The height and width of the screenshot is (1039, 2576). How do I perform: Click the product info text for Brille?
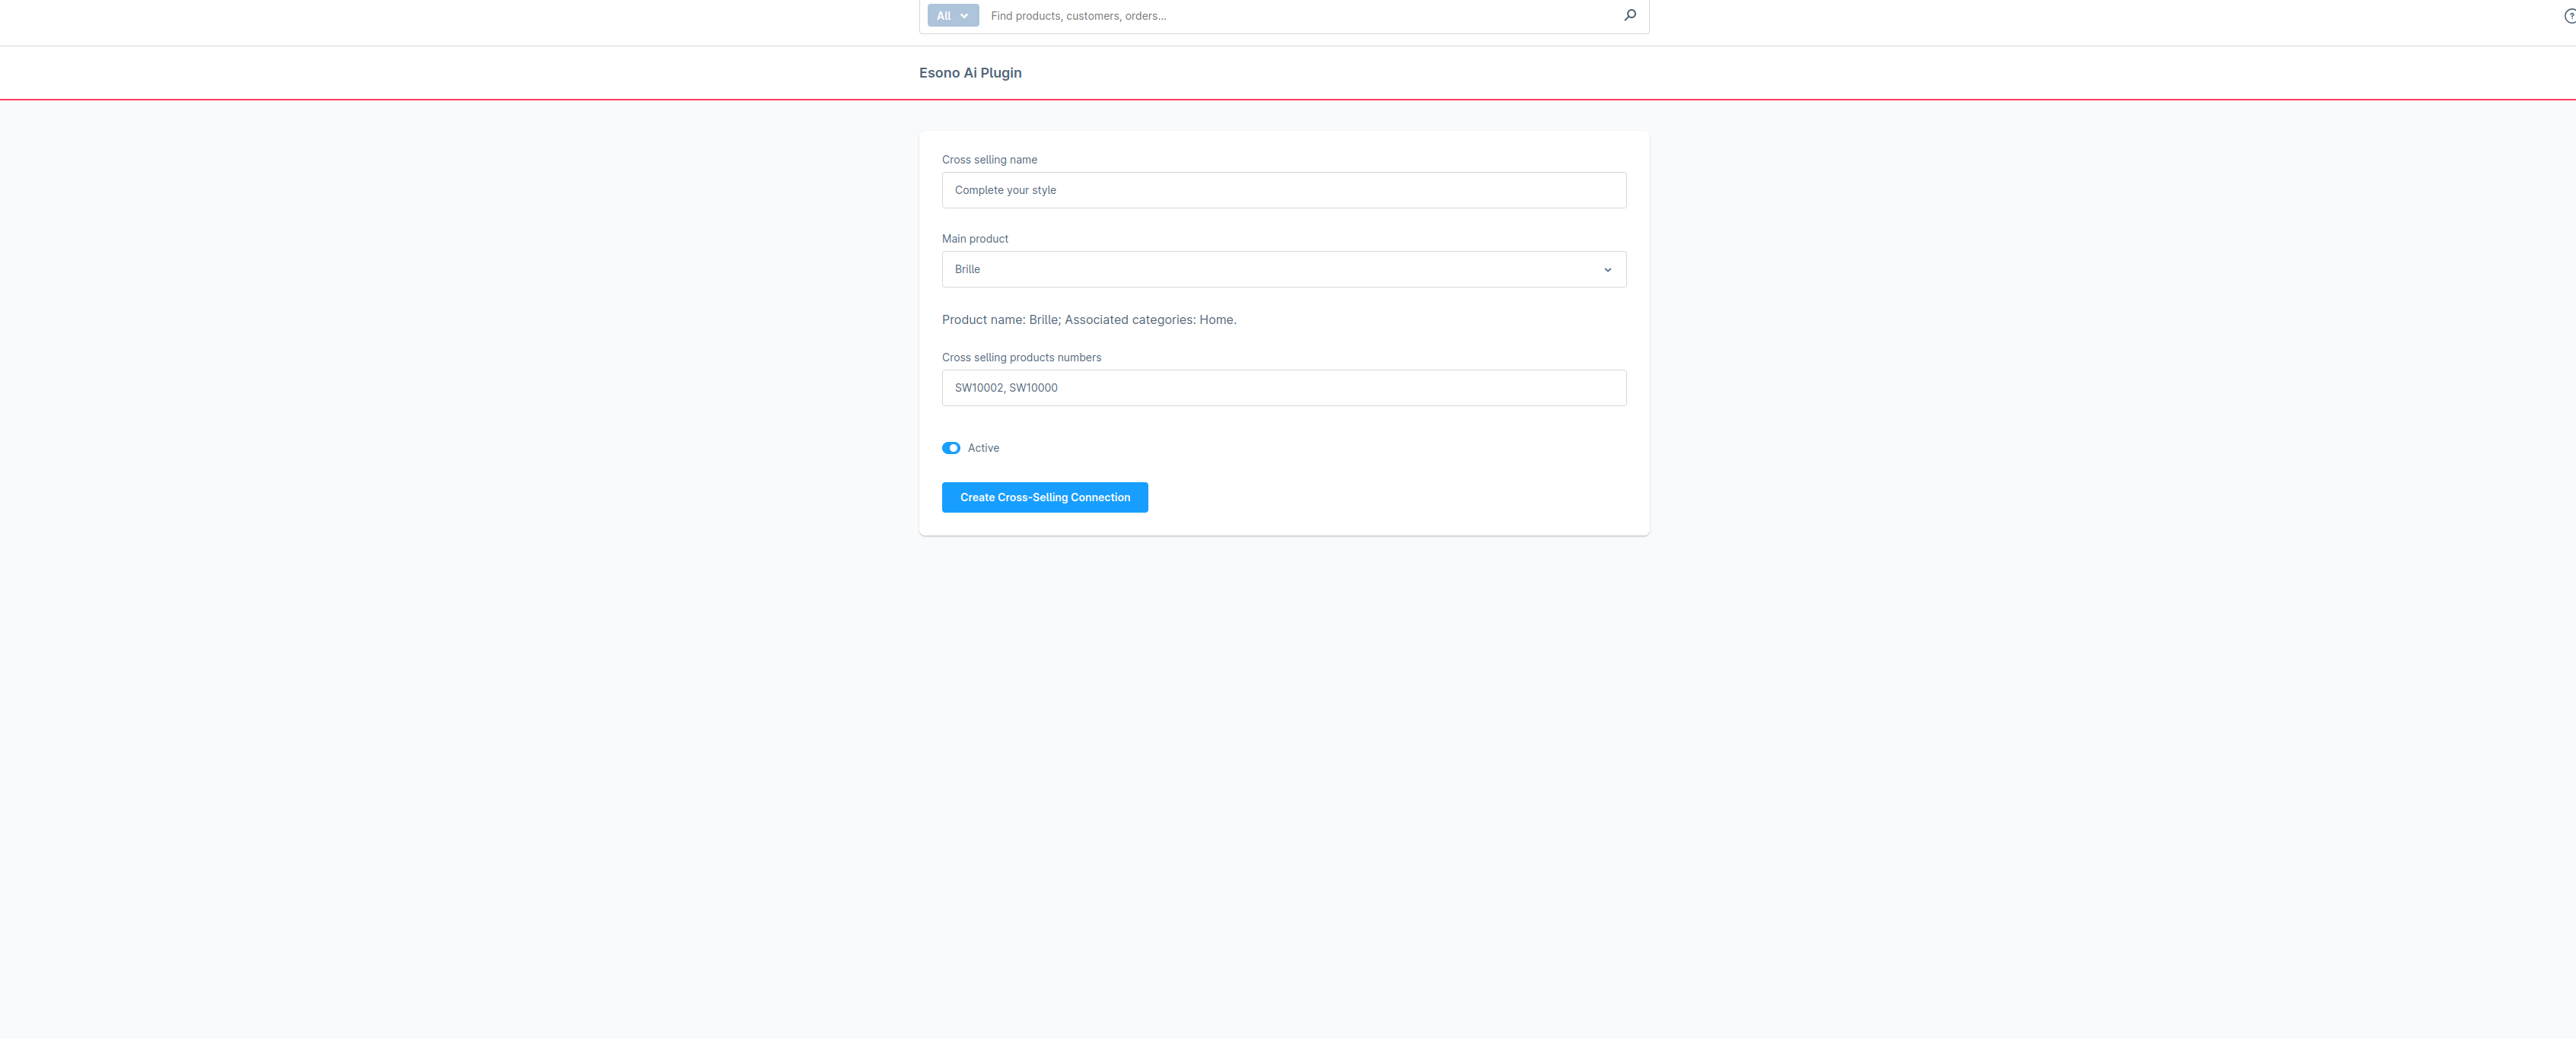click(x=1089, y=319)
